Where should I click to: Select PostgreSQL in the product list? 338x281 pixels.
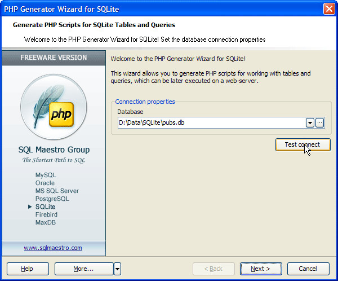click(52, 199)
